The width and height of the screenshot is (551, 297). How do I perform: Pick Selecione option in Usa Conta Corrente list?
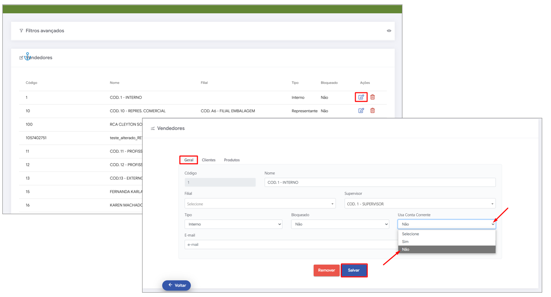(x=410, y=234)
